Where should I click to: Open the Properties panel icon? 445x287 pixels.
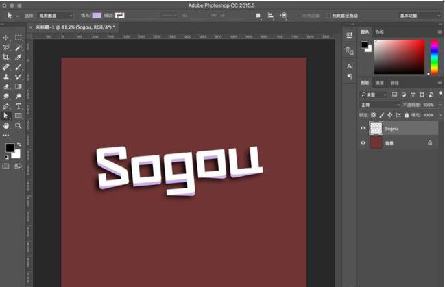(x=350, y=35)
